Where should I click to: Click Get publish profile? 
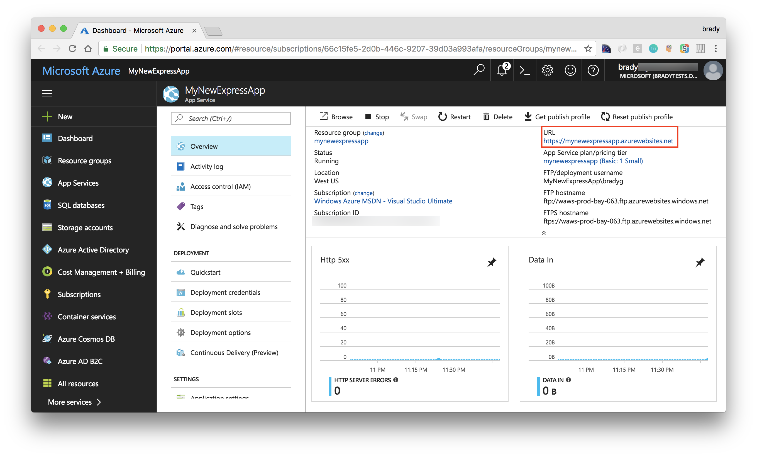click(x=557, y=117)
